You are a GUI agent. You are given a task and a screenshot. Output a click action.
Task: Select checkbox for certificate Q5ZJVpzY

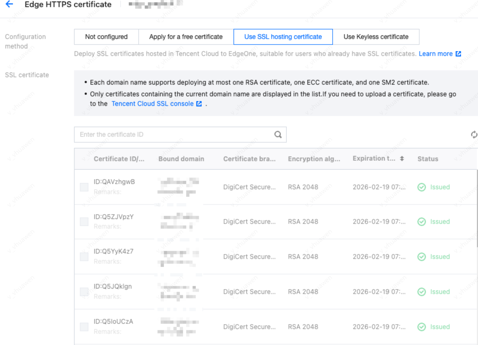tap(84, 222)
